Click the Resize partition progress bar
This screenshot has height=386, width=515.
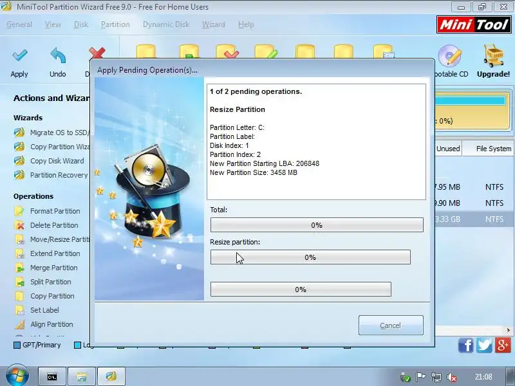coord(310,257)
